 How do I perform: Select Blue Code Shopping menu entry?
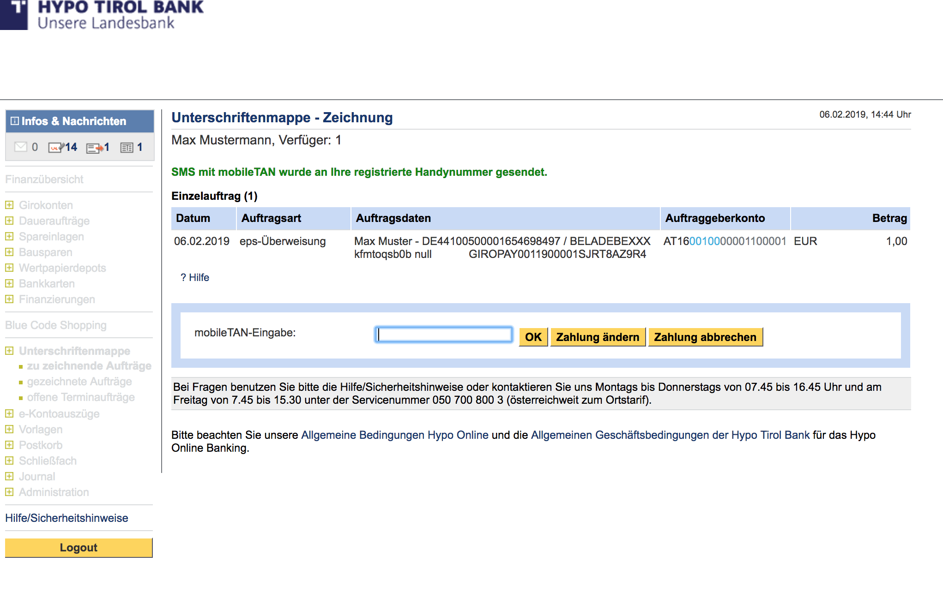[x=56, y=325]
